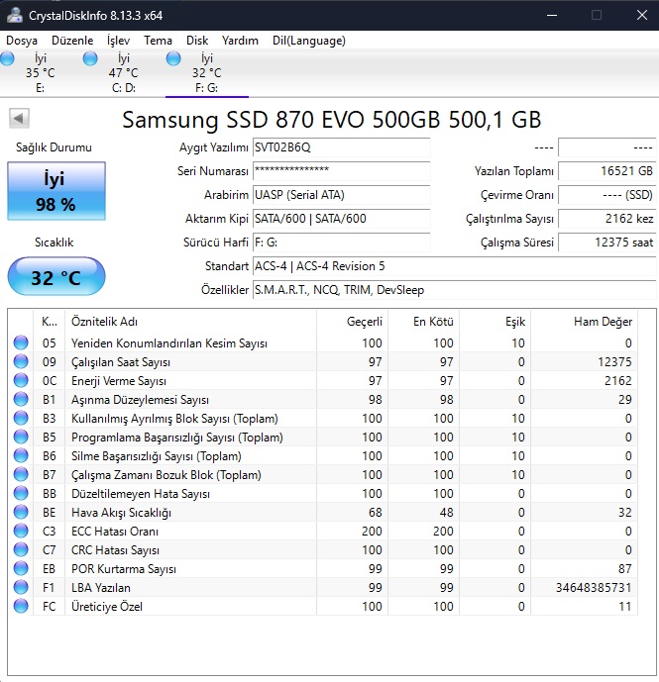Click the Aygıt Yazılımı field SVT02B6Q
The height and width of the screenshot is (682, 659).
tap(342, 147)
